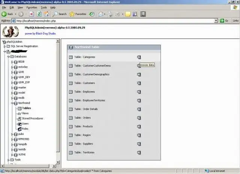The height and width of the screenshot is (174, 240).
Task: Open the Links toolbar
Action: pos(235,21)
